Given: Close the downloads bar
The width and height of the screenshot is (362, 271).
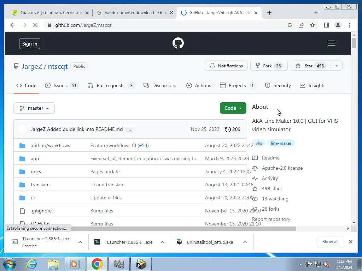Looking at the screenshot, I should [350, 242].
